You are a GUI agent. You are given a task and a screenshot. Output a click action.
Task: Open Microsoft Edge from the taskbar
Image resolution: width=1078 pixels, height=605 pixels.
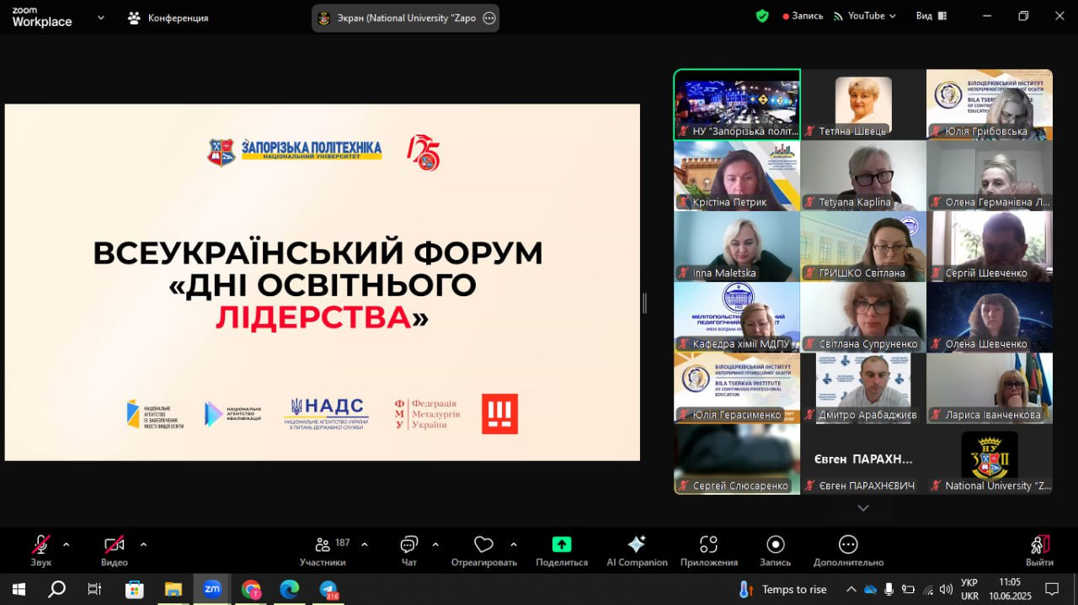pos(289,589)
